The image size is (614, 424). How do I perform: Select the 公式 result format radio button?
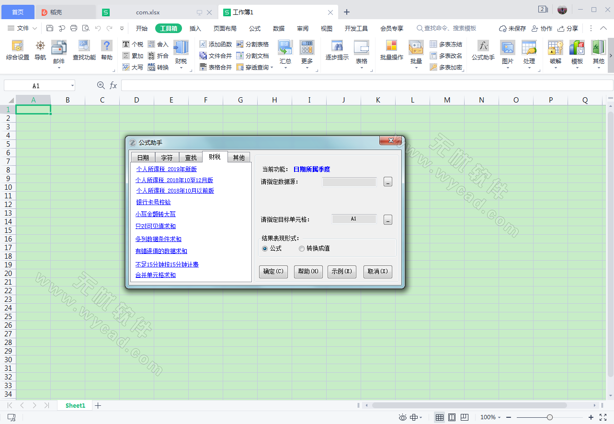[x=265, y=248]
